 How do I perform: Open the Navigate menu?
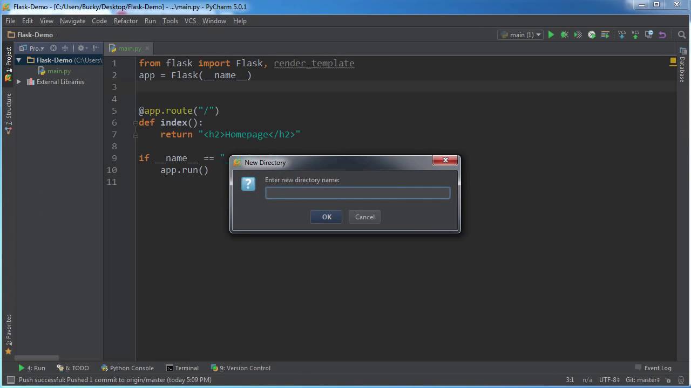coord(72,21)
